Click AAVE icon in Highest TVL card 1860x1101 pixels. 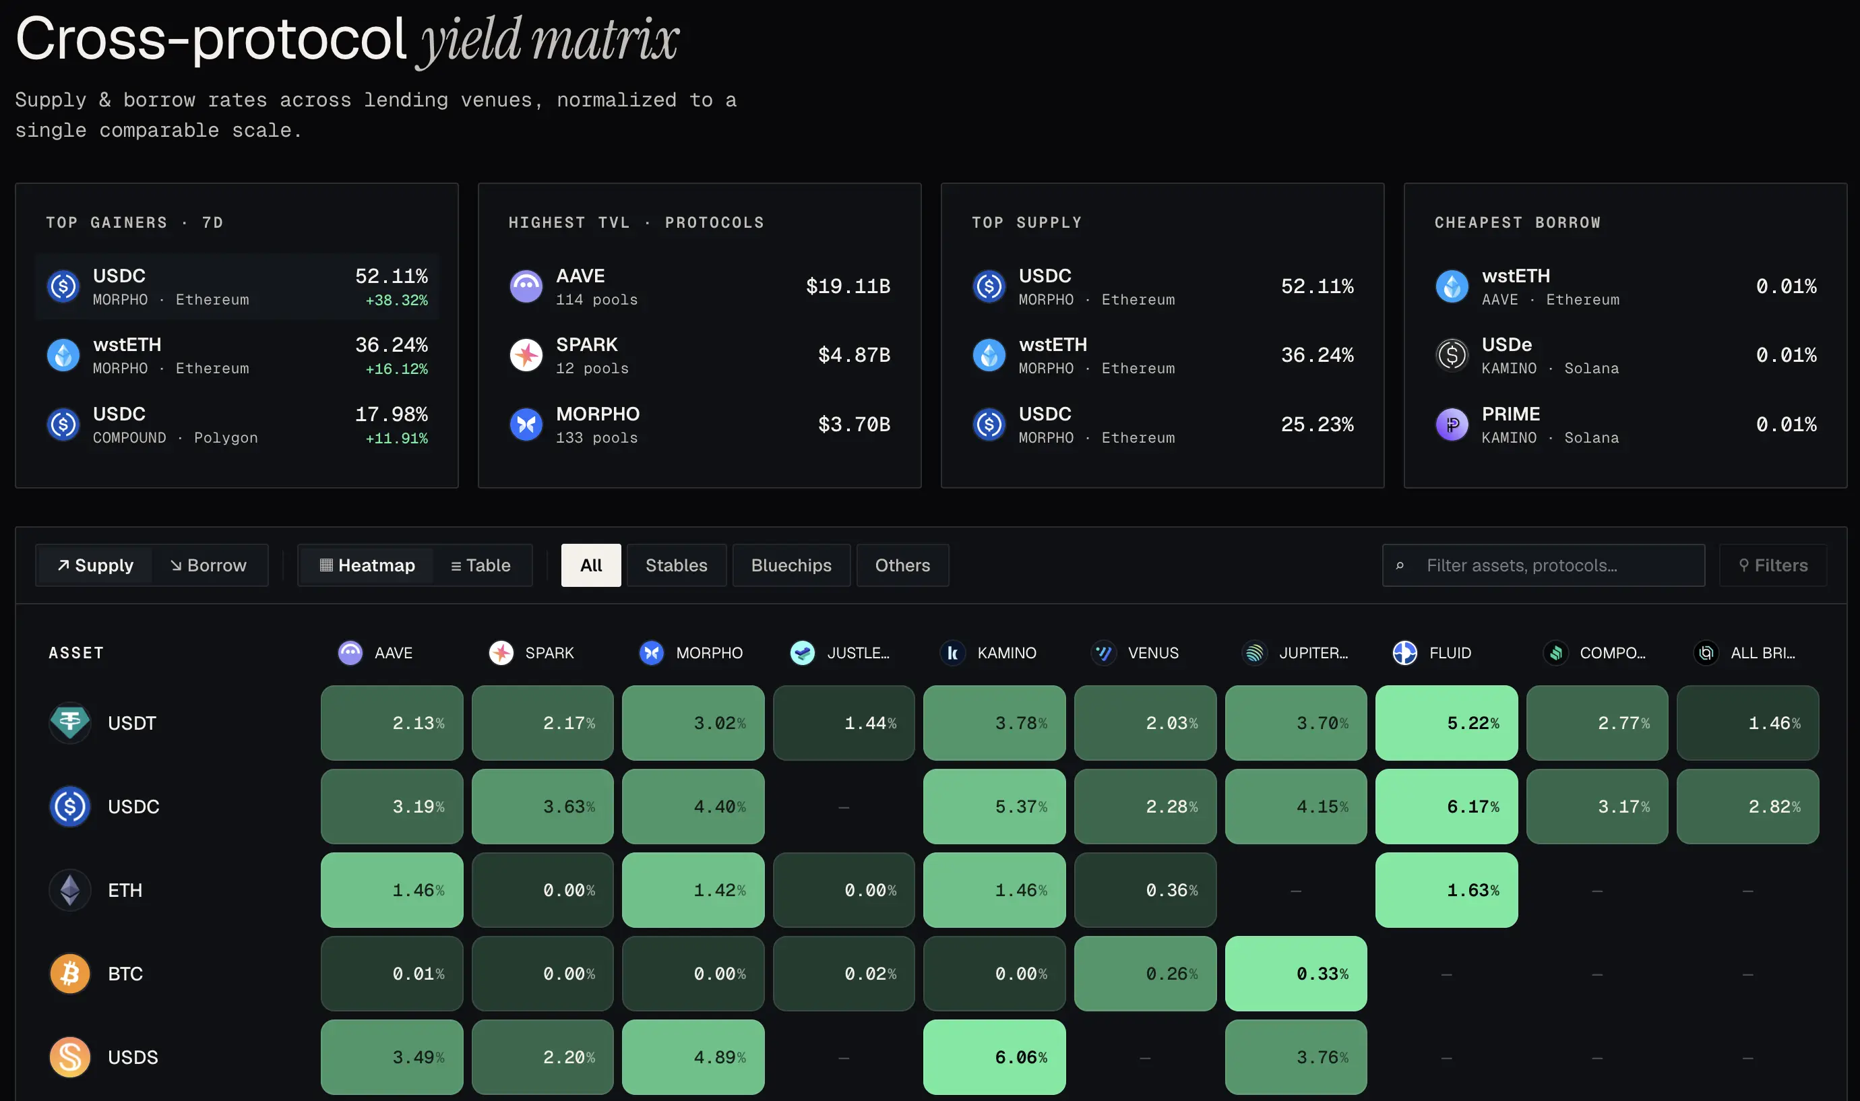526,286
